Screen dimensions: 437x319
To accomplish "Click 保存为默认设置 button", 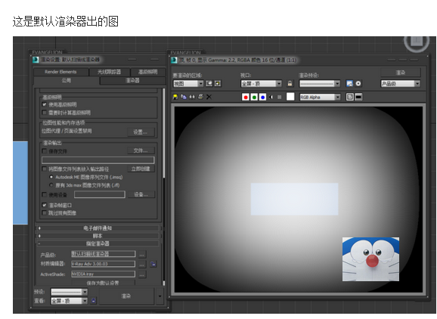I will 103,283.
